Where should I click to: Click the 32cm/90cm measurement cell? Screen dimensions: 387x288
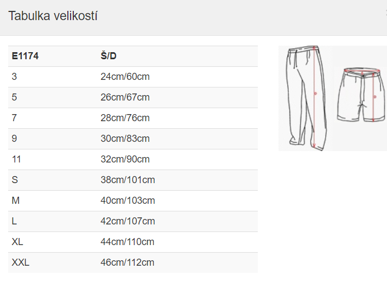click(x=125, y=159)
